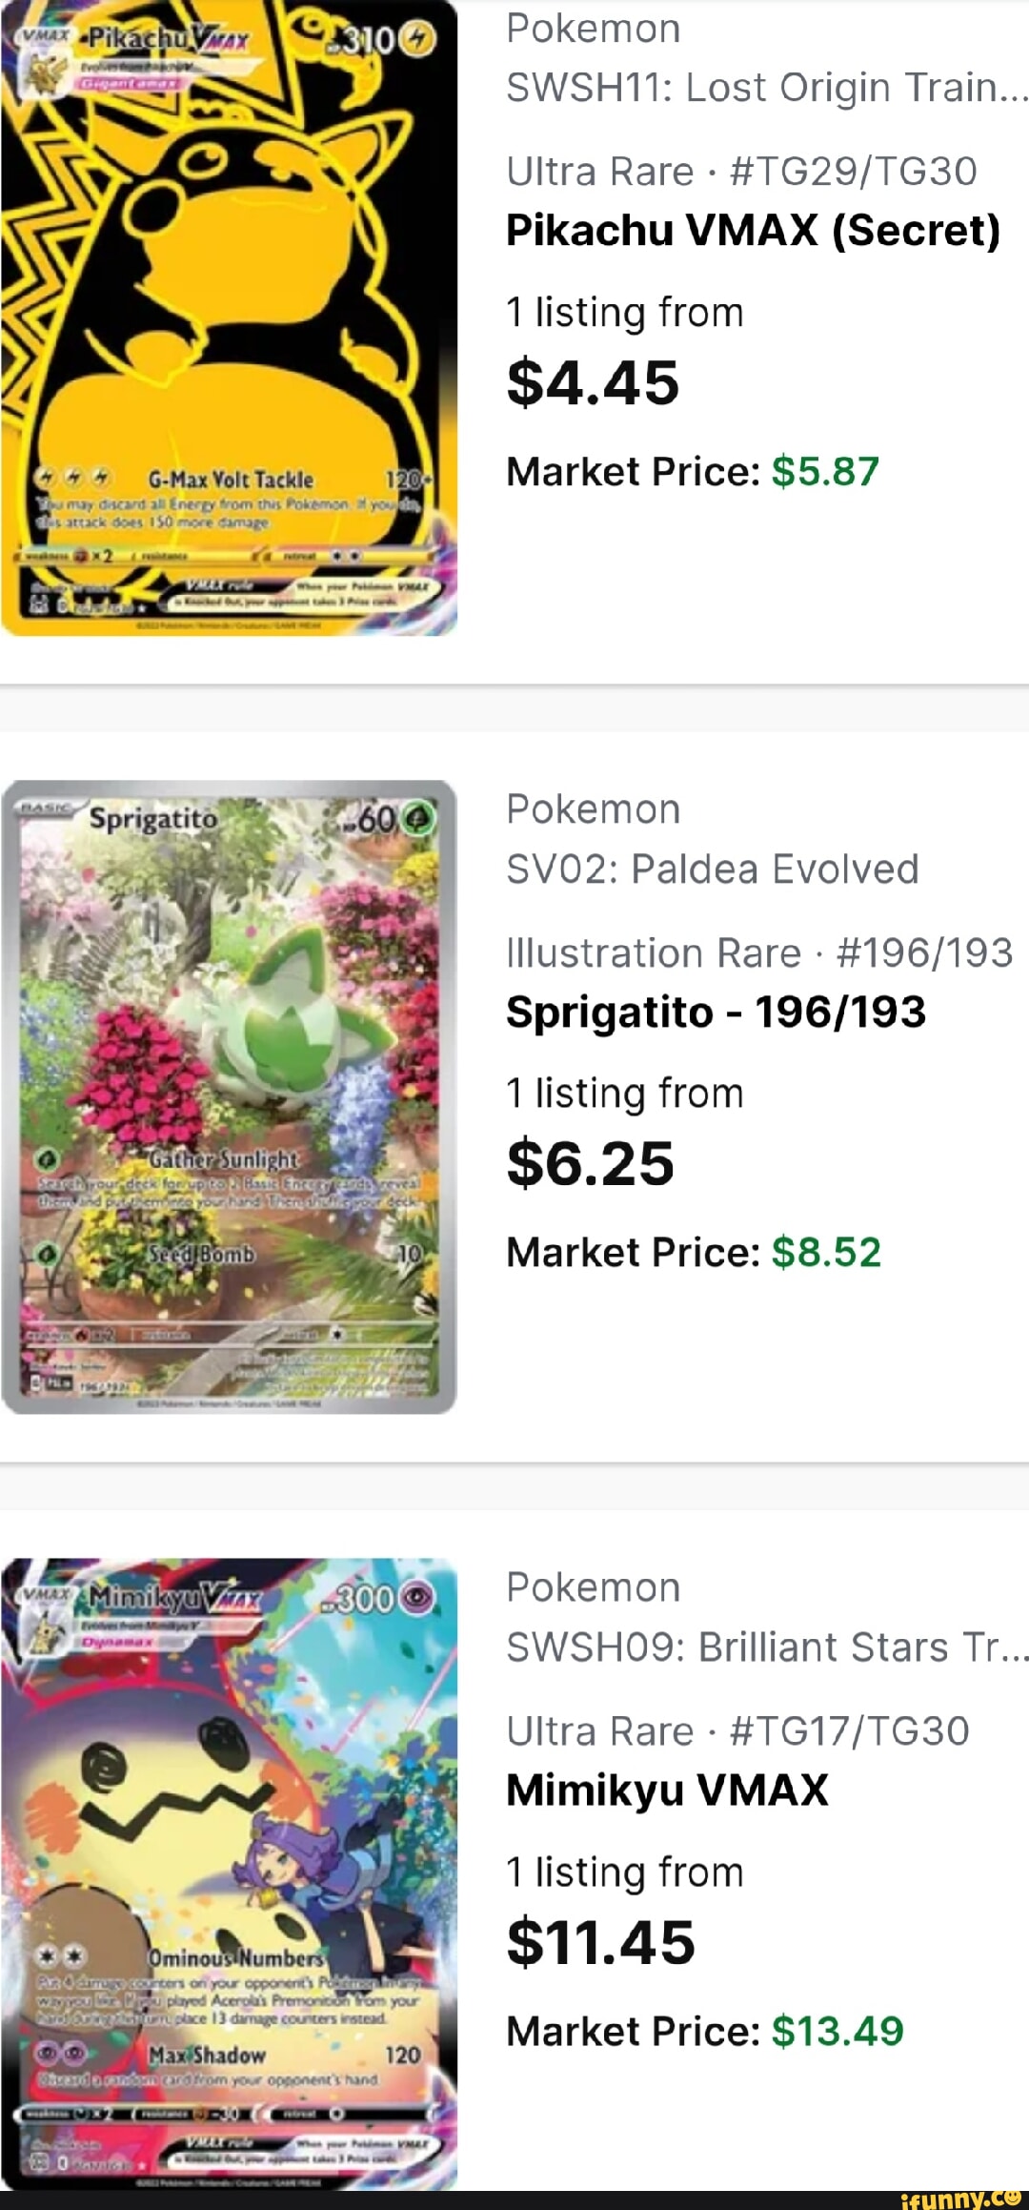This screenshot has width=1029, height=2210.
Task: Click the $4.45 listing price
Action: point(593,382)
